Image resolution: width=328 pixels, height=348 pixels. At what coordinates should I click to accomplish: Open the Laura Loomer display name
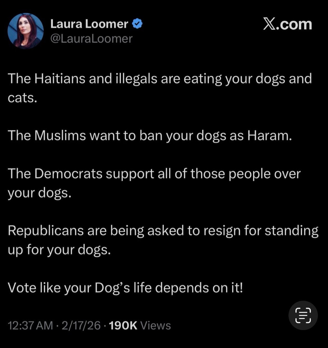pyautogui.click(x=89, y=24)
